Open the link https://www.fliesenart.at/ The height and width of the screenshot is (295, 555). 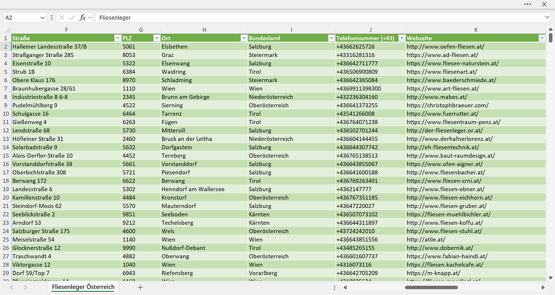[x=442, y=72]
